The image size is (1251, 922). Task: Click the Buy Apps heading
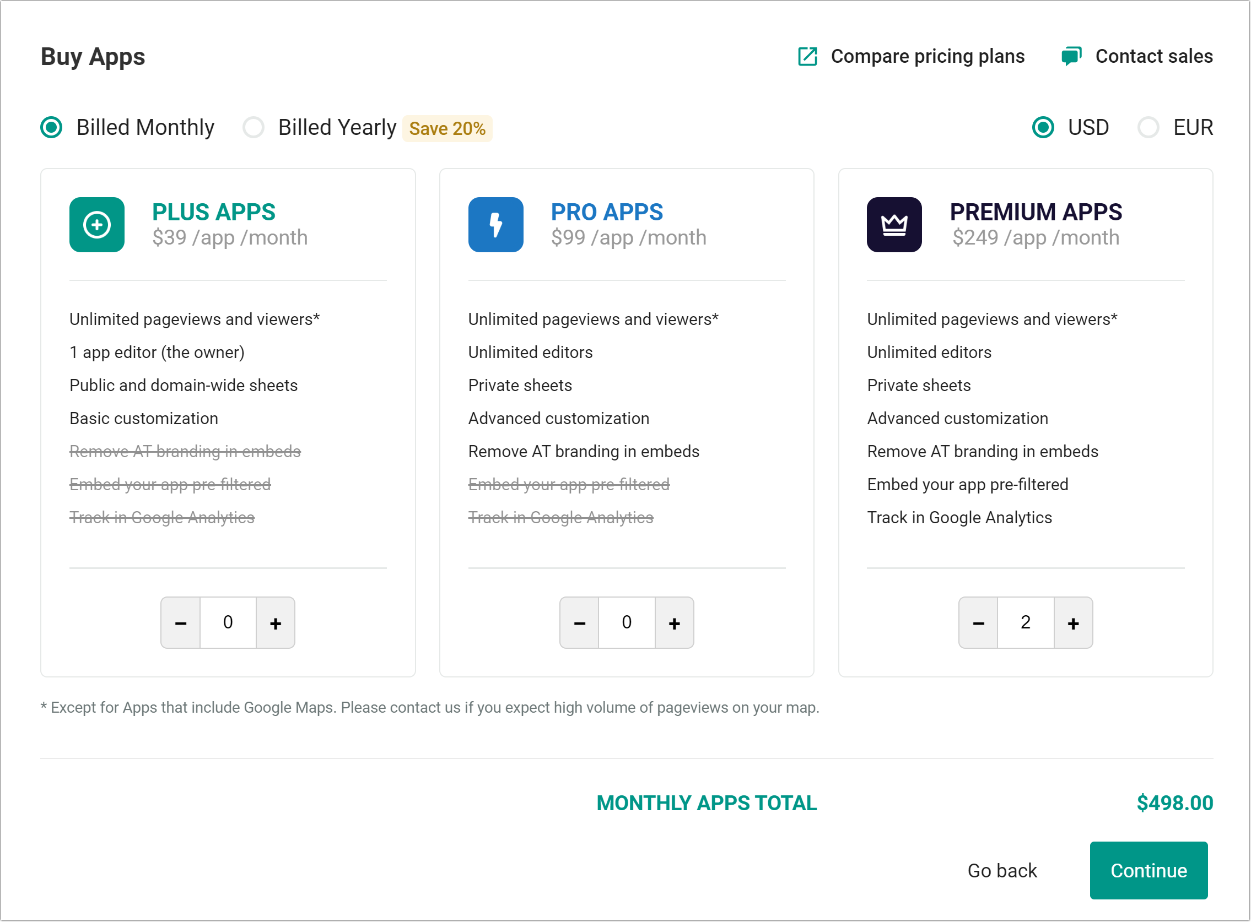click(x=93, y=57)
